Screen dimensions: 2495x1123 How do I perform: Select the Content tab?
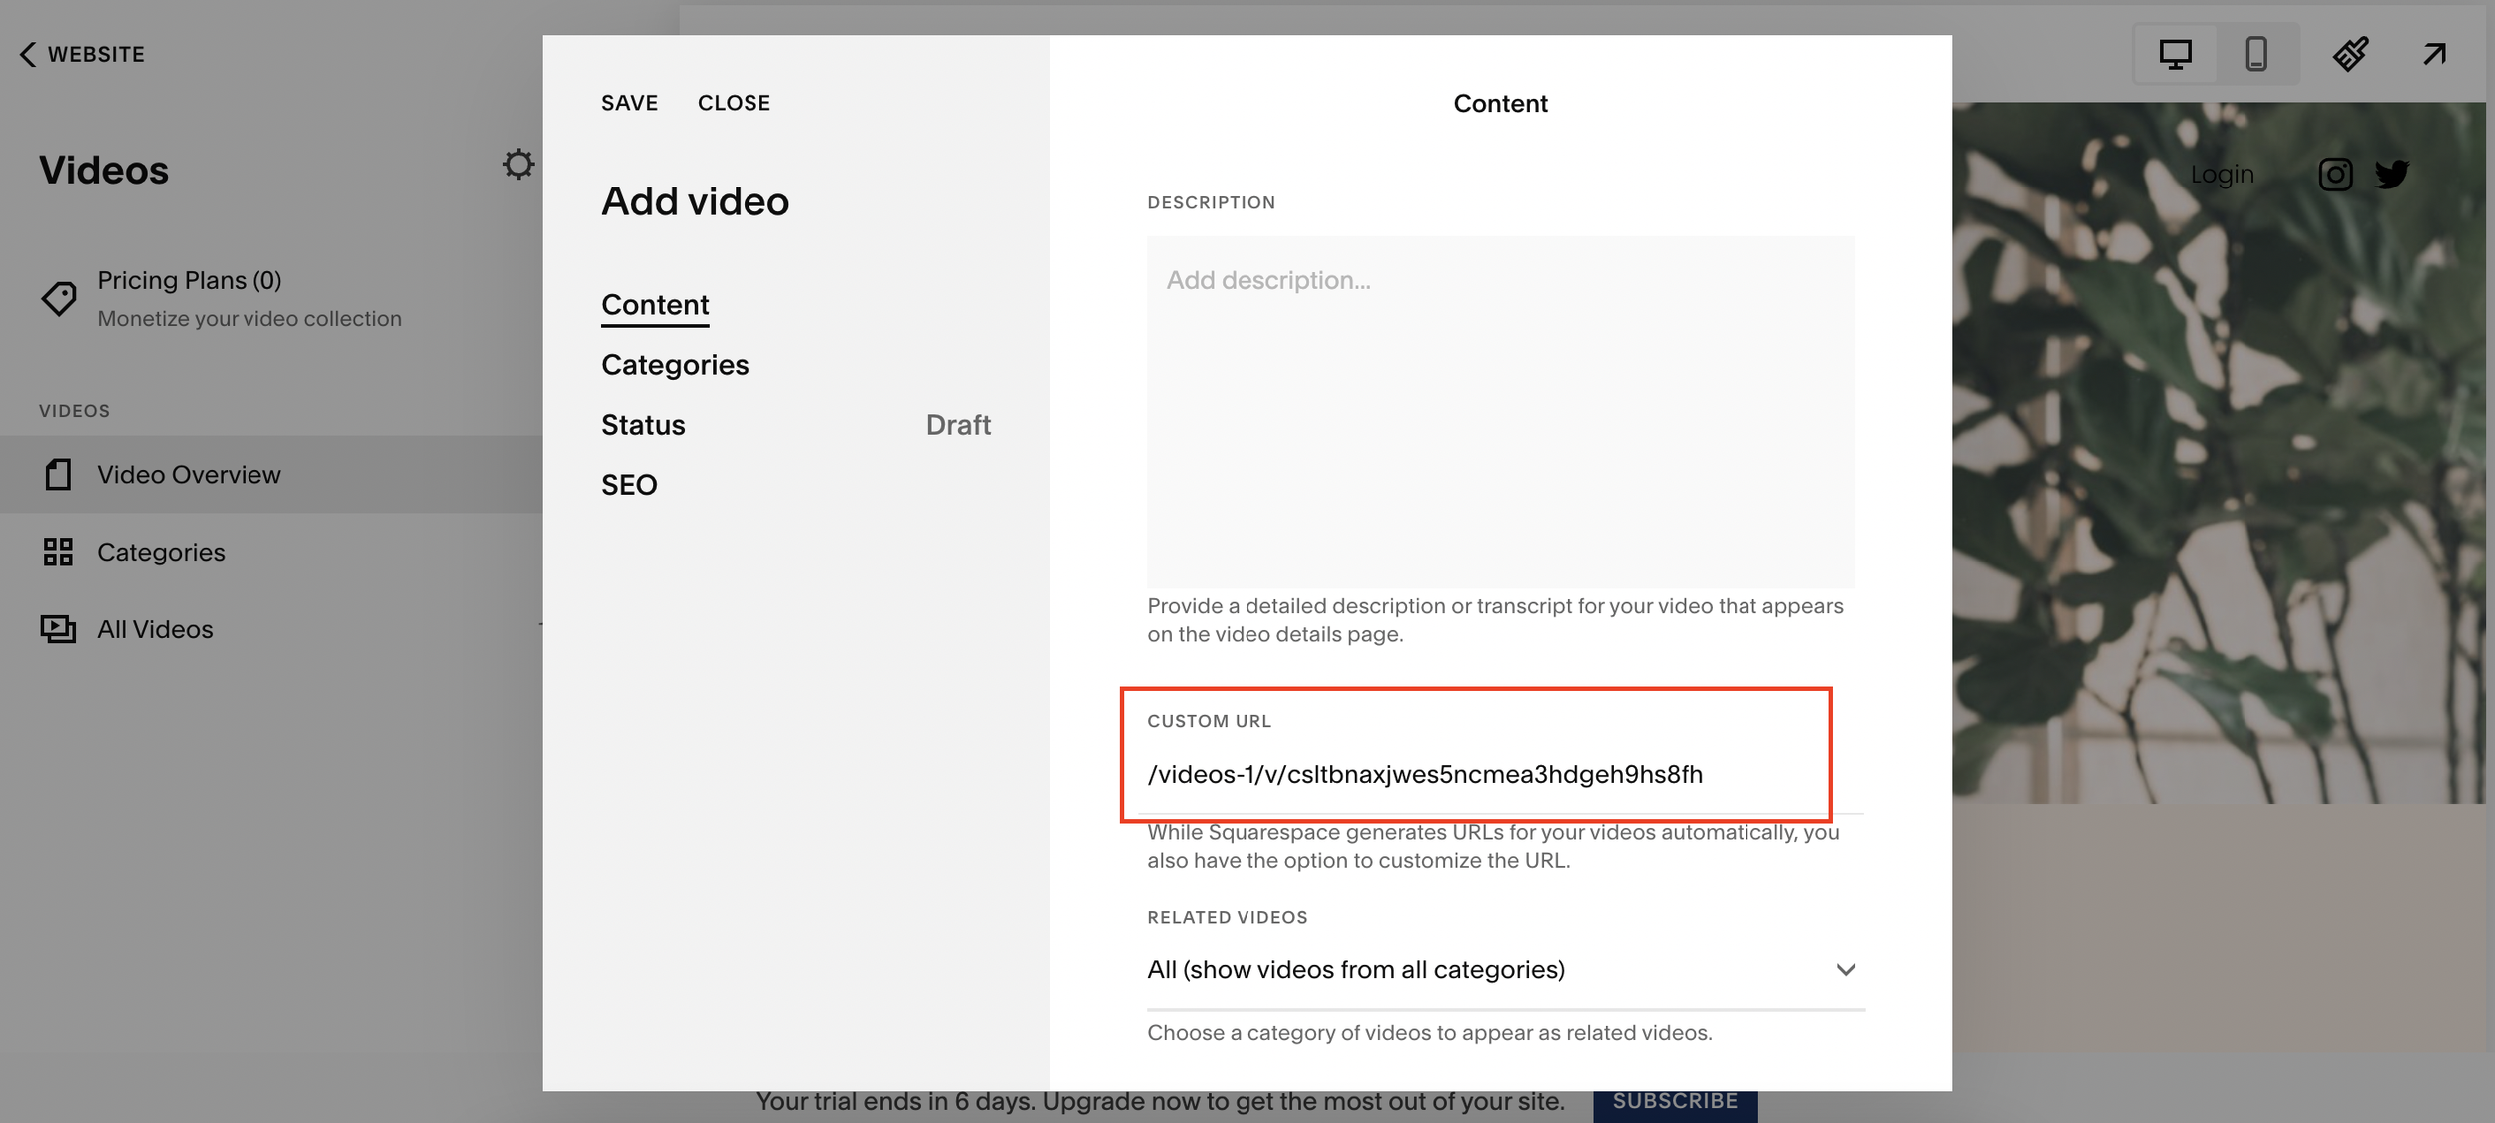pos(655,305)
